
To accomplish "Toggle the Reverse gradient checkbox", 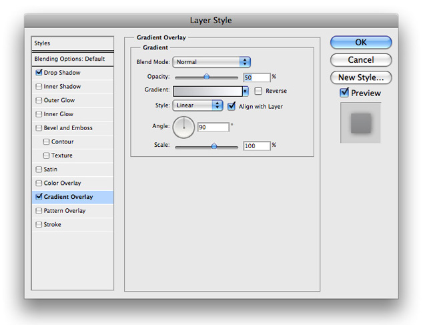I will pos(258,91).
